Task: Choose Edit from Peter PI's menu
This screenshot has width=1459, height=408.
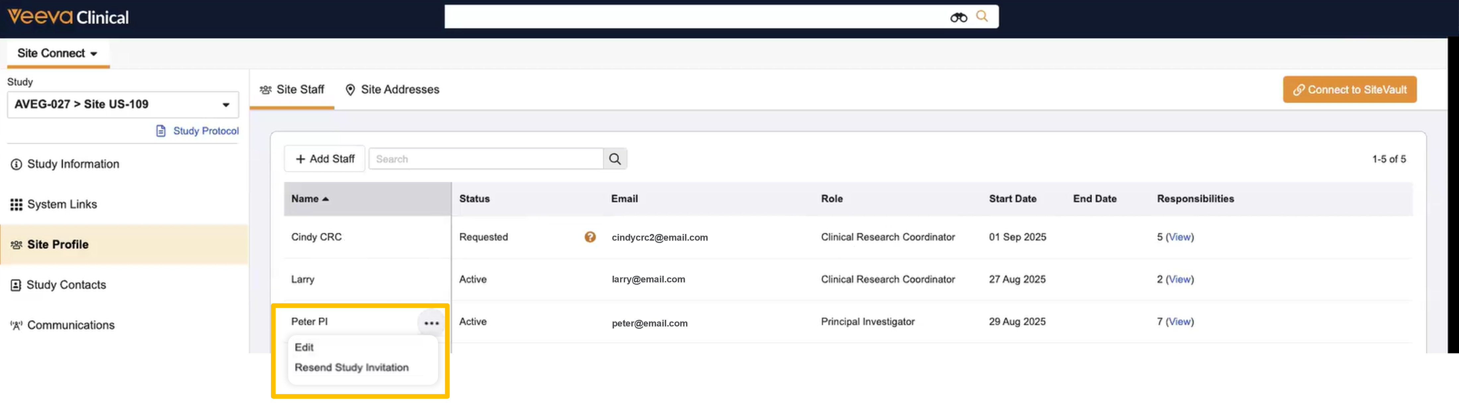Action: tap(304, 347)
